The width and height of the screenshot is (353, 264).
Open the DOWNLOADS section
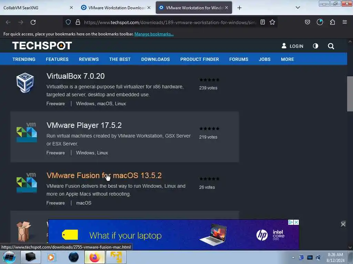click(155, 59)
